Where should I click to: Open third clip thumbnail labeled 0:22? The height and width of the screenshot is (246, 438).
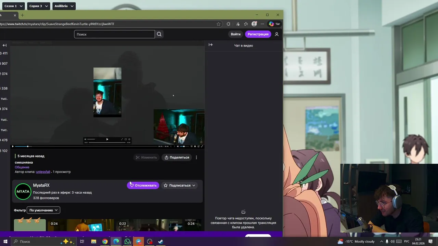pos(150,225)
